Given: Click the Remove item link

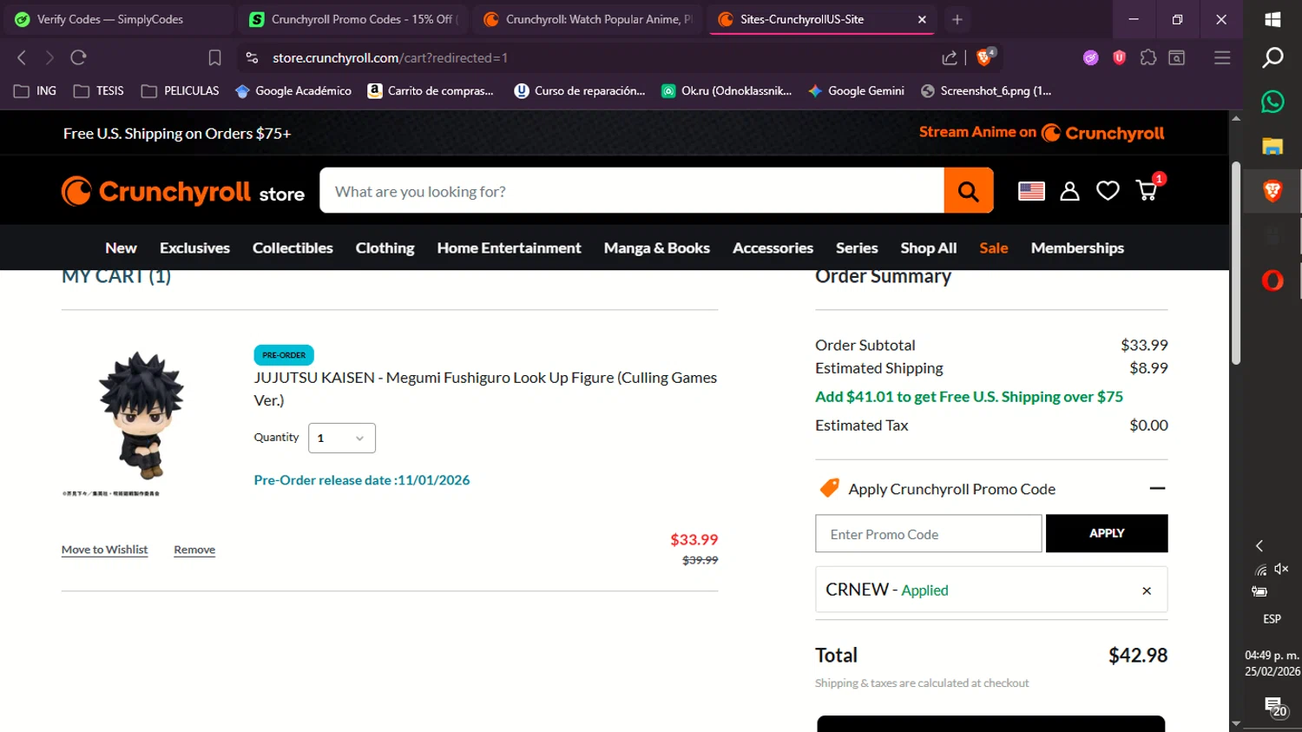Looking at the screenshot, I should [x=194, y=550].
